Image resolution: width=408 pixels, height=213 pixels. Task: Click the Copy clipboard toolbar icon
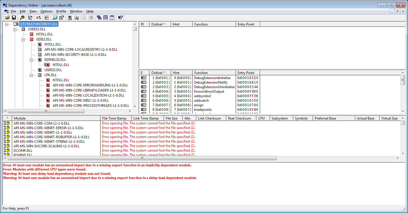tap(22, 18)
